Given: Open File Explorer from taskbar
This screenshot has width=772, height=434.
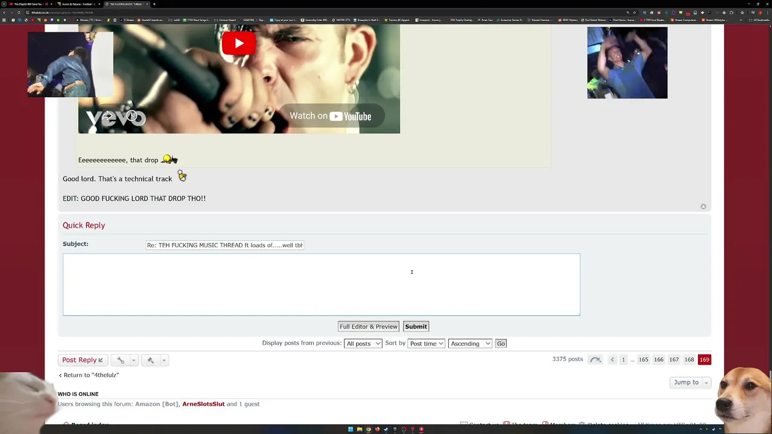Looking at the screenshot, I should pyautogui.click(x=359, y=429).
